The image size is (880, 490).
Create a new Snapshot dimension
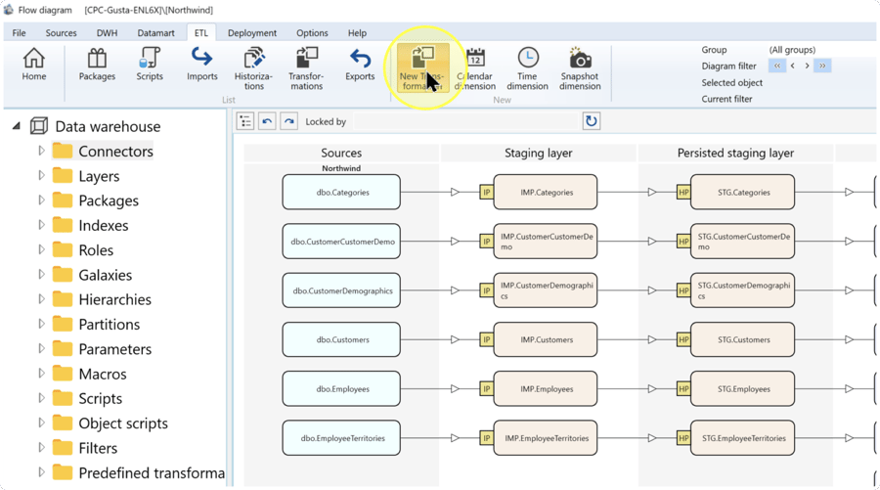coord(580,69)
